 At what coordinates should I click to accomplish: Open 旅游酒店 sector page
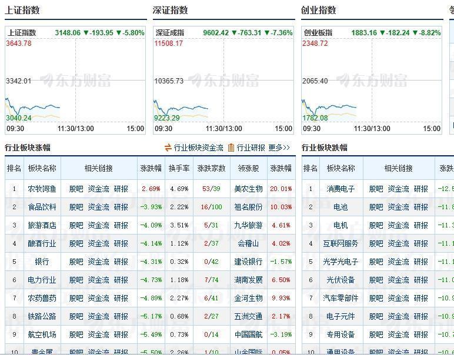coord(42,225)
